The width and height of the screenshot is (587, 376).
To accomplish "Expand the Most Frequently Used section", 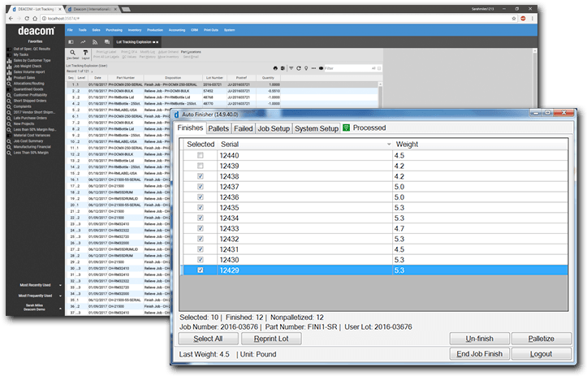I will [x=60, y=296].
